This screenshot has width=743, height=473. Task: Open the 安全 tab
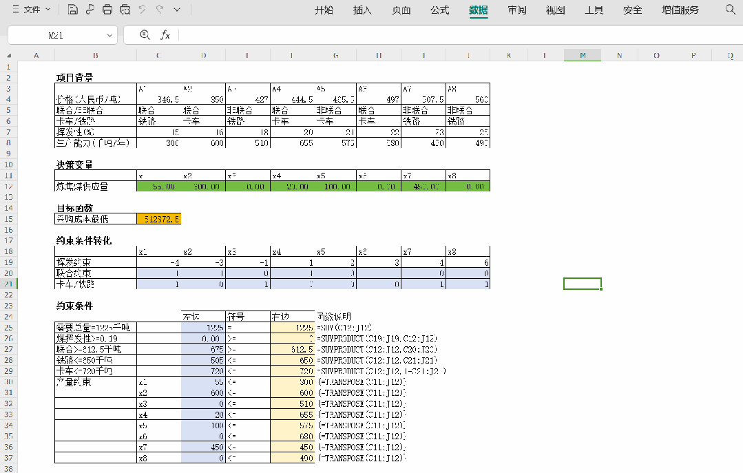pos(633,10)
